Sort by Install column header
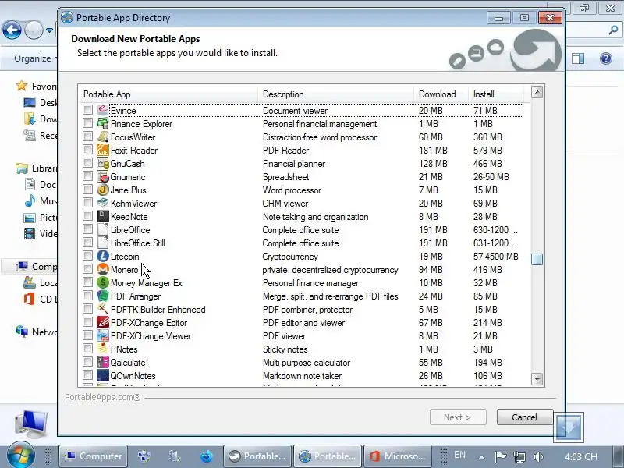The height and width of the screenshot is (468, 624). click(496, 94)
